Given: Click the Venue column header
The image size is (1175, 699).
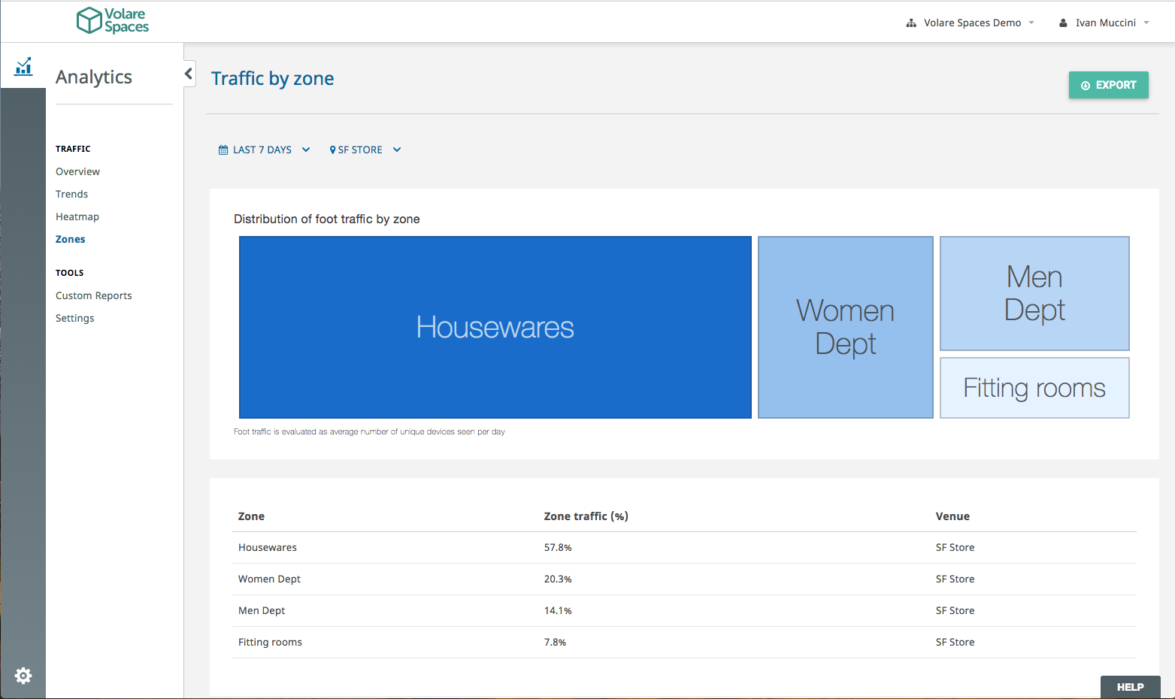Looking at the screenshot, I should click(x=952, y=516).
